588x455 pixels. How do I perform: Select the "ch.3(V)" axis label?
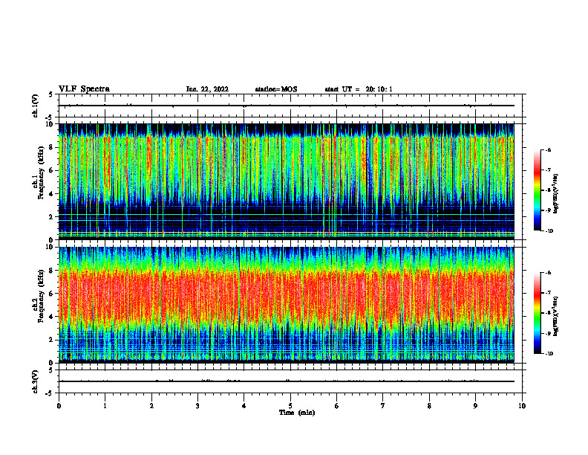(35, 381)
